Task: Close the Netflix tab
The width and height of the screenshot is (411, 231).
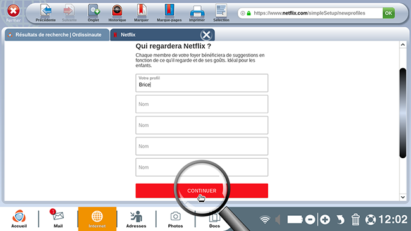Action: (206, 35)
